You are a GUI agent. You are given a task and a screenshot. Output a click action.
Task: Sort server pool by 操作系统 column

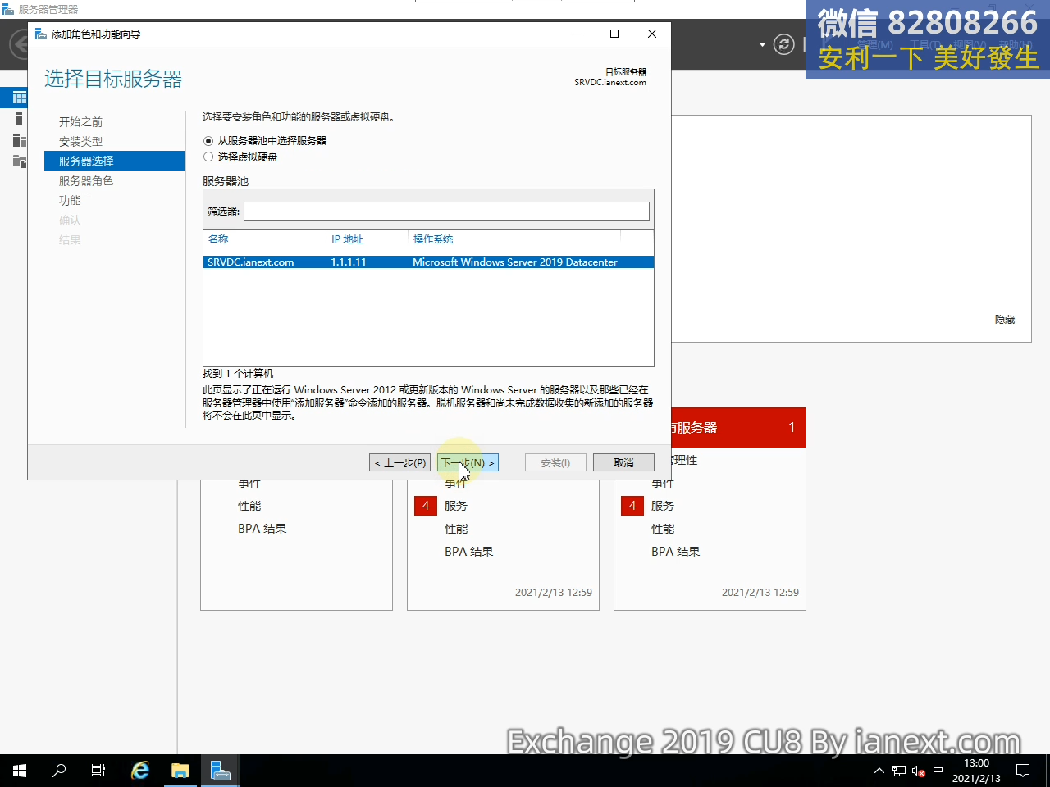tap(433, 239)
